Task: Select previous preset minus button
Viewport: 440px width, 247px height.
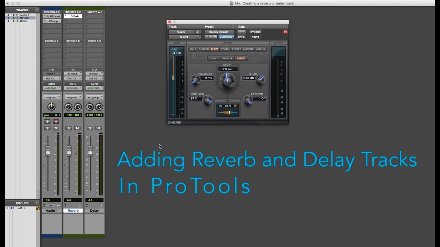Action: tap(206, 37)
